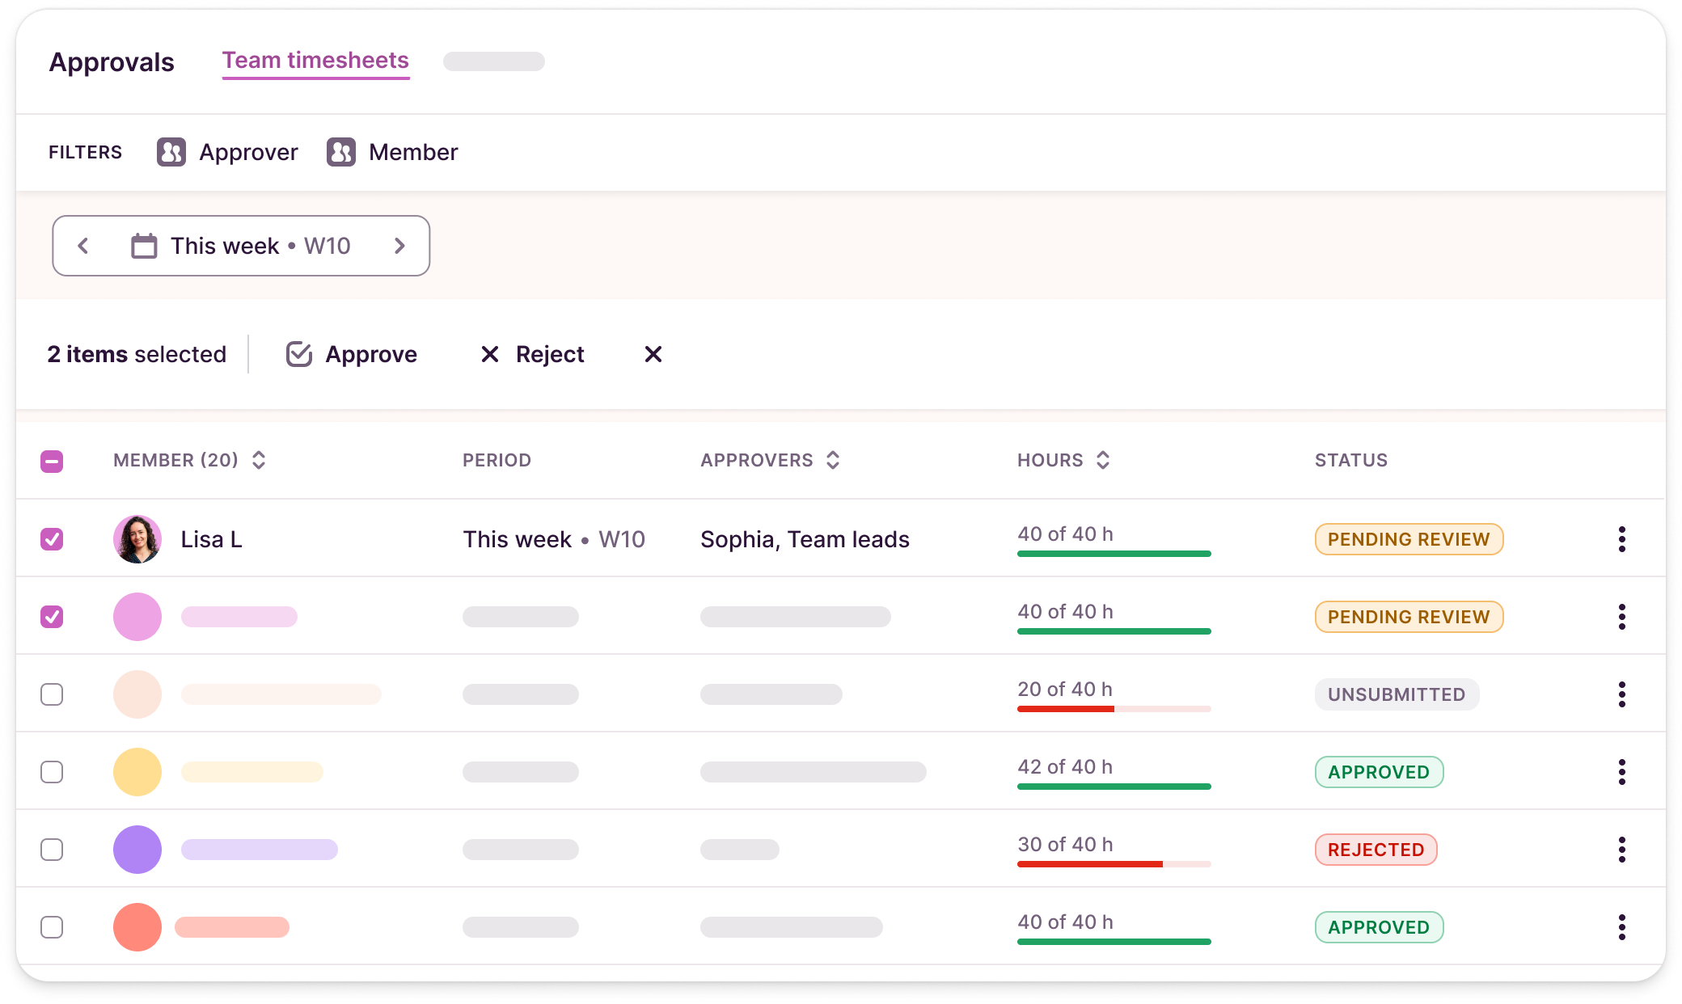Viewport: 1682px width, 1004px height.
Task: Click the Approver filter people icon
Action: click(x=171, y=152)
